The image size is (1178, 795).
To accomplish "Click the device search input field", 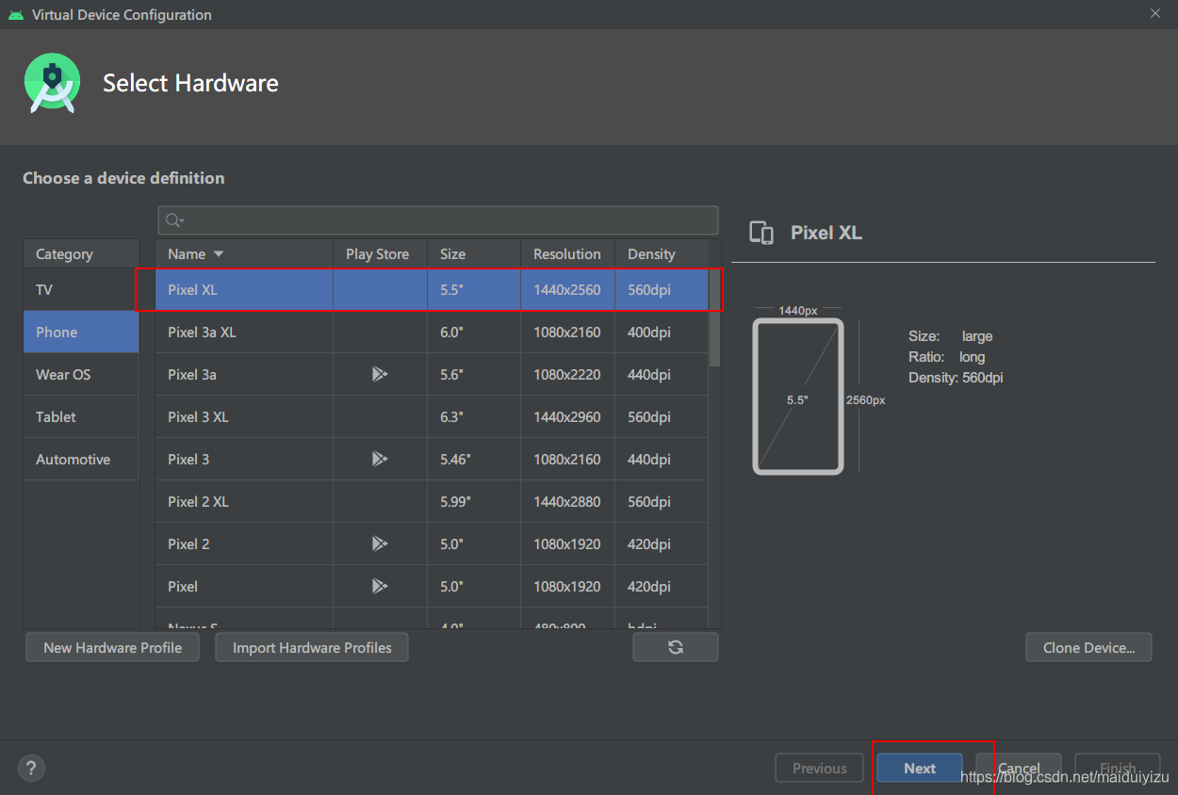I will pyautogui.click(x=438, y=220).
